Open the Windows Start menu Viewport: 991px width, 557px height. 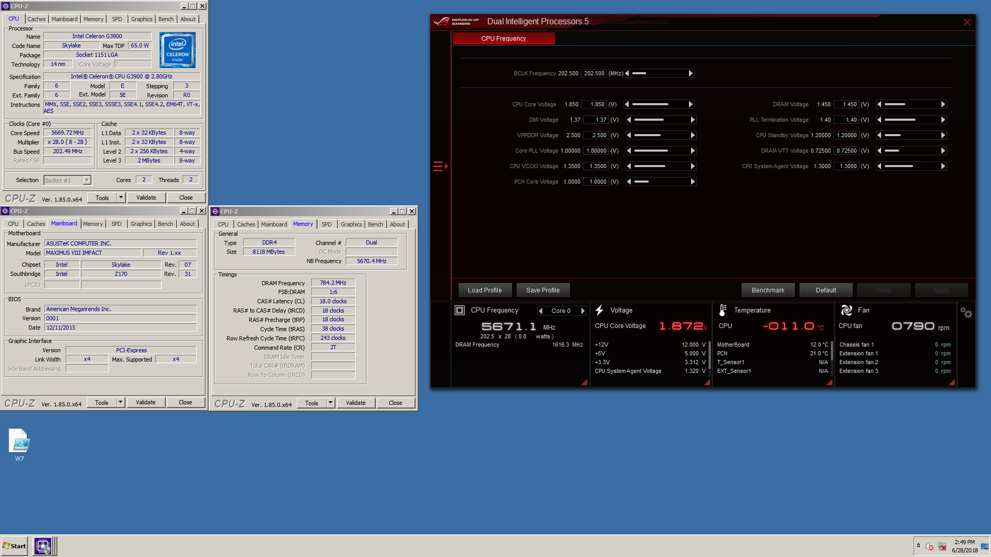(14, 546)
